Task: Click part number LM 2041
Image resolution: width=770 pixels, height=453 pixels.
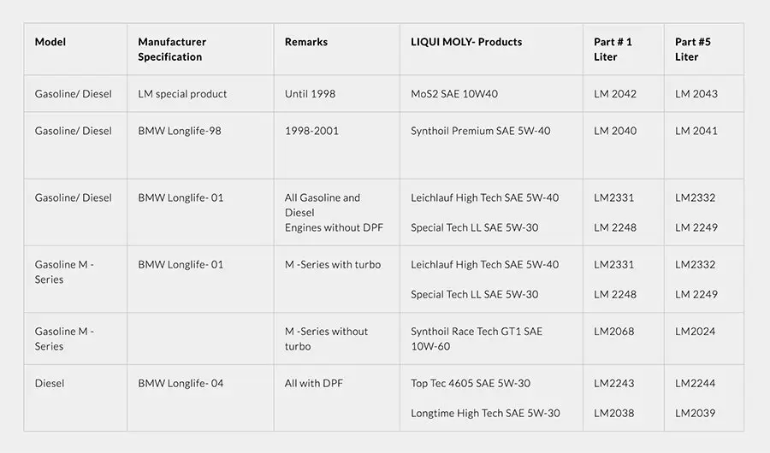Action: click(696, 131)
